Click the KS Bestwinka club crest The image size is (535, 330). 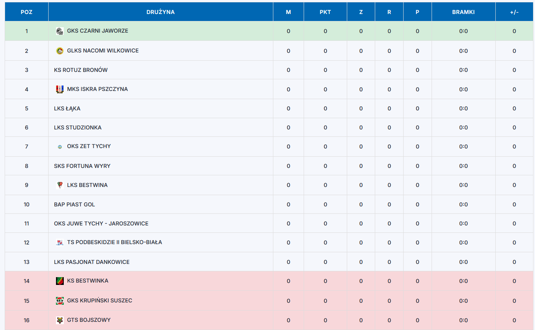[60, 281]
